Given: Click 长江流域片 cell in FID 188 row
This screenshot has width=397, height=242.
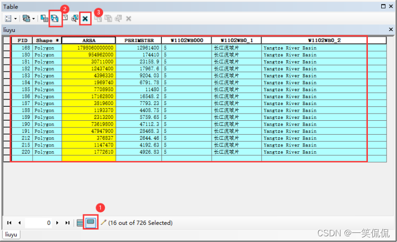Looking at the screenshot, I should tap(236, 110).
